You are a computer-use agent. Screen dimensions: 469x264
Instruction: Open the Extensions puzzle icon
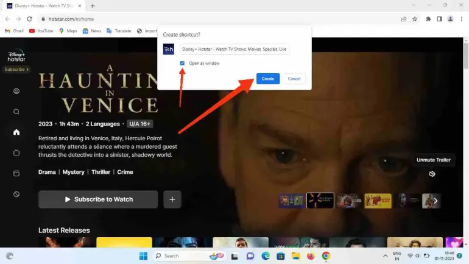[428, 19]
